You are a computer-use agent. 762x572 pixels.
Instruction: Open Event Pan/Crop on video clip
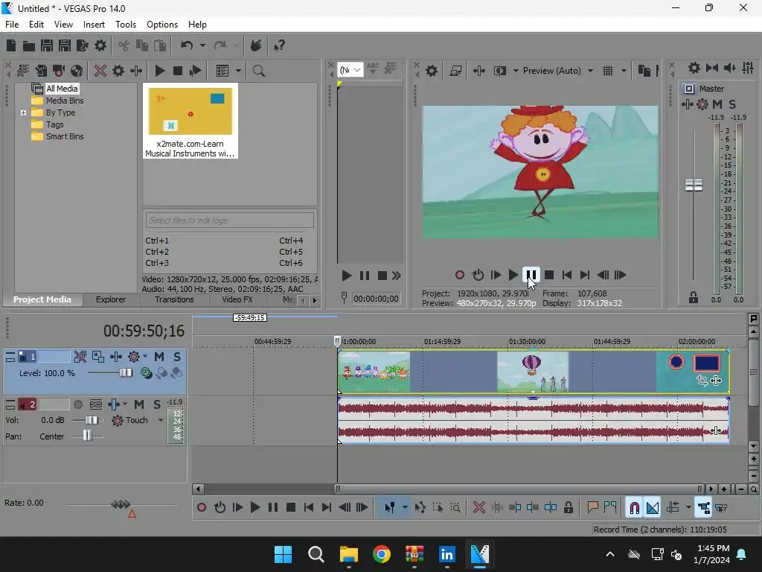702,381
